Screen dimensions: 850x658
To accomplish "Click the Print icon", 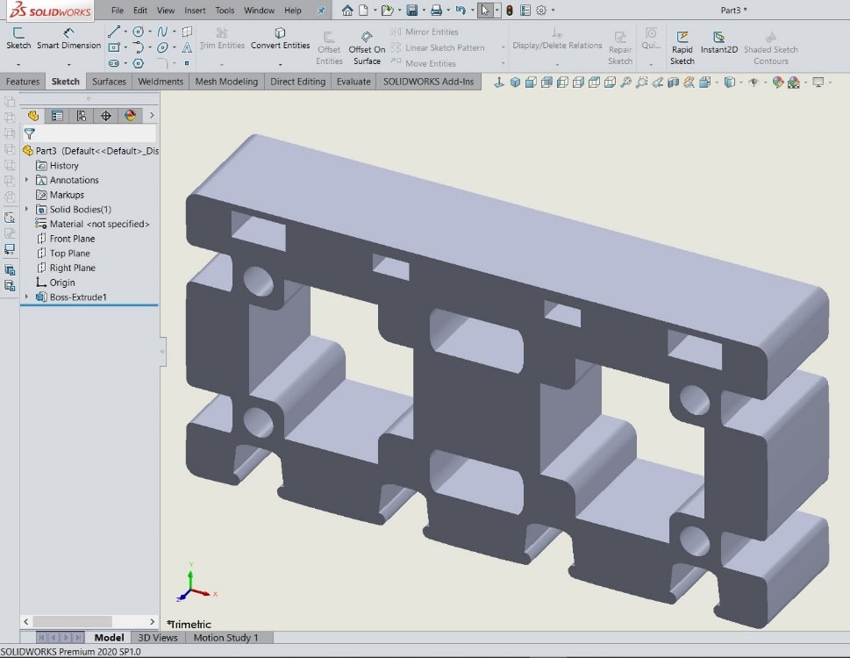I will tap(436, 10).
